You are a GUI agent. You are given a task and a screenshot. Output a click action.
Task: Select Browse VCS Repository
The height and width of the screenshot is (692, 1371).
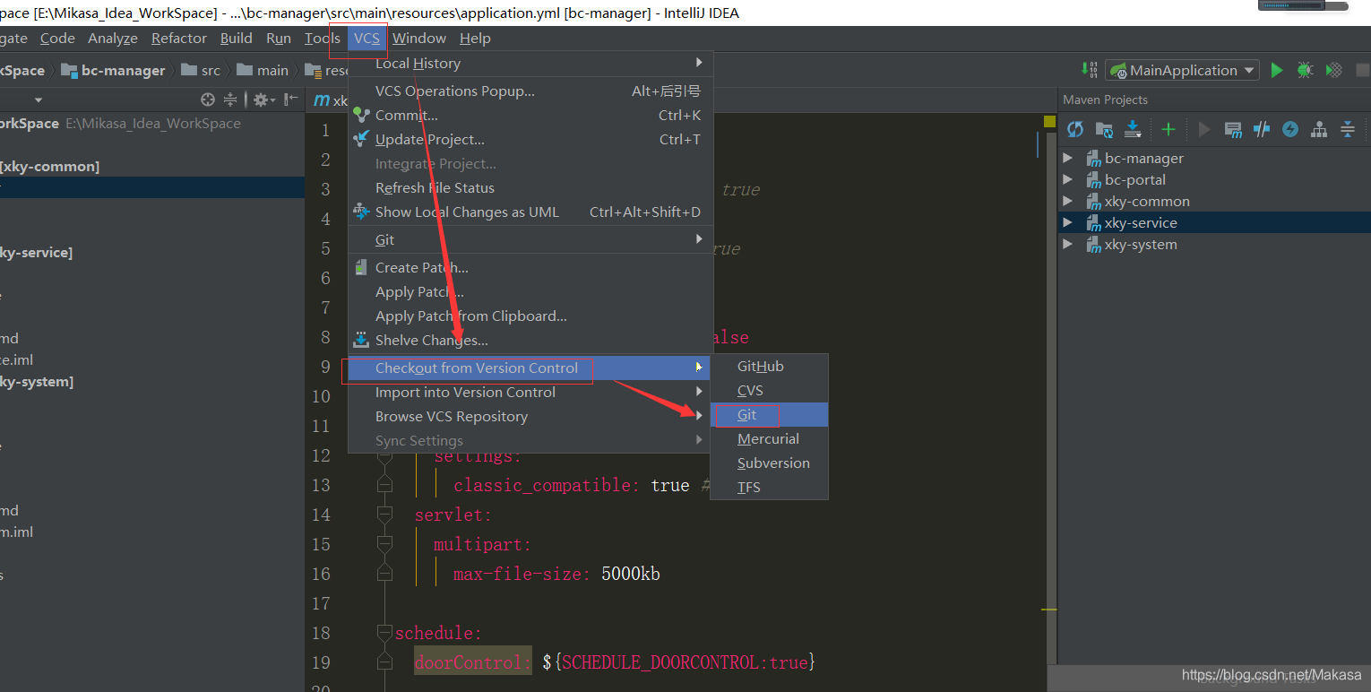click(x=530, y=416)
